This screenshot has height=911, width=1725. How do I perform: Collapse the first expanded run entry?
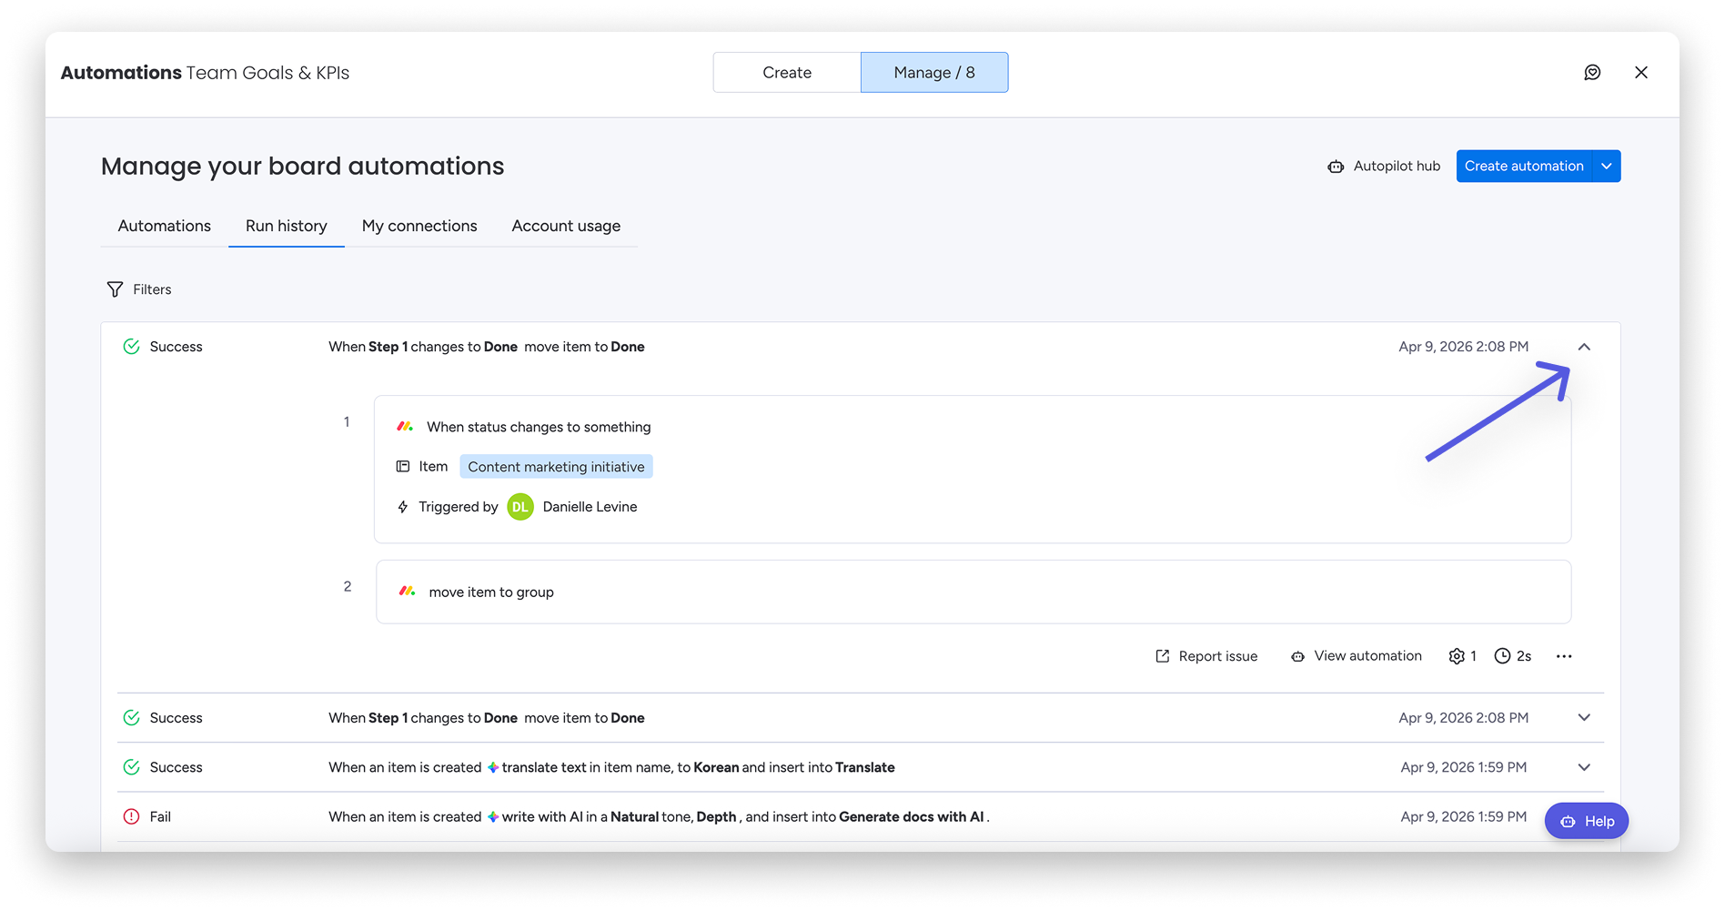(1584, 347)
